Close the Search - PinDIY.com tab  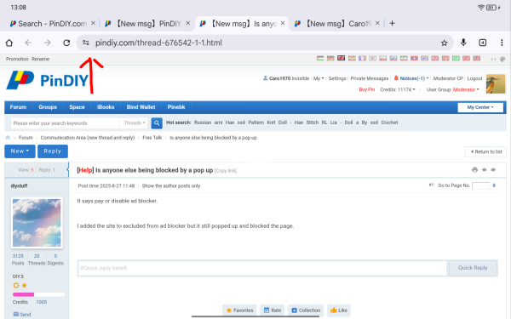pos(93,23)
